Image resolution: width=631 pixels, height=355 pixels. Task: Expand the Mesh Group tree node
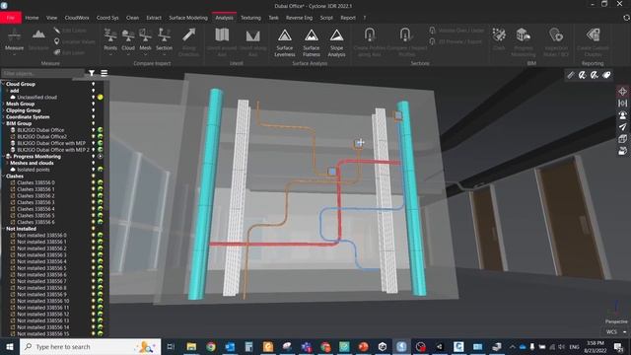(x=3, y=104)
